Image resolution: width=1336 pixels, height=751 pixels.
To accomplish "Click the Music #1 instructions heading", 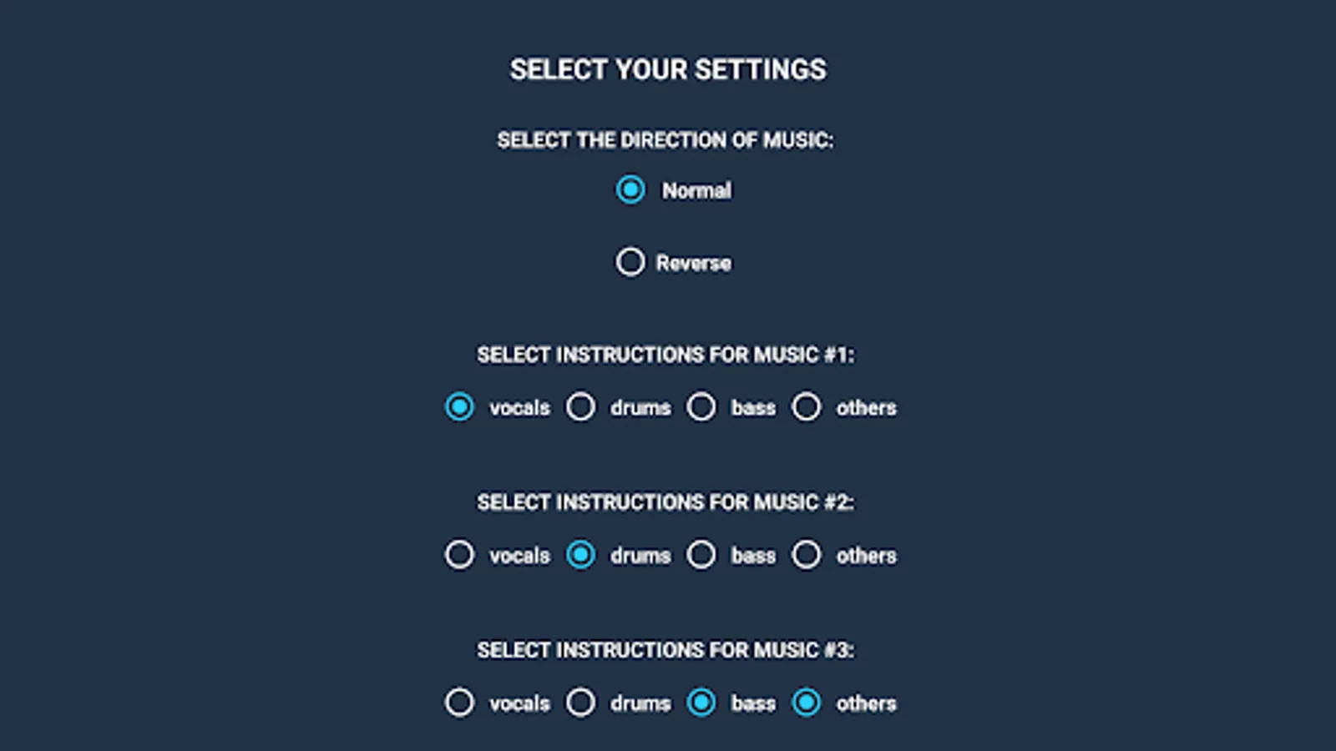I will [668, 354].
